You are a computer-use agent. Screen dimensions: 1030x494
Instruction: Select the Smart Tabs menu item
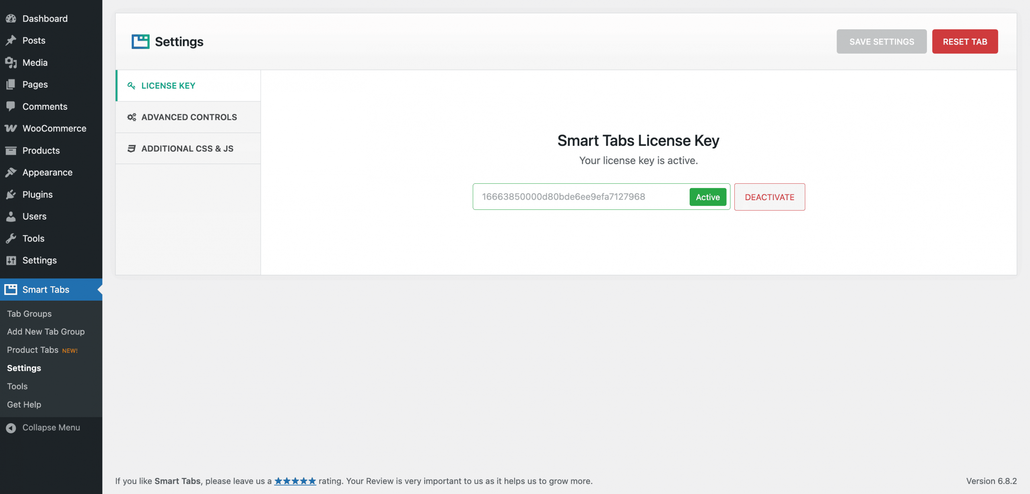[x=51, y=289]
